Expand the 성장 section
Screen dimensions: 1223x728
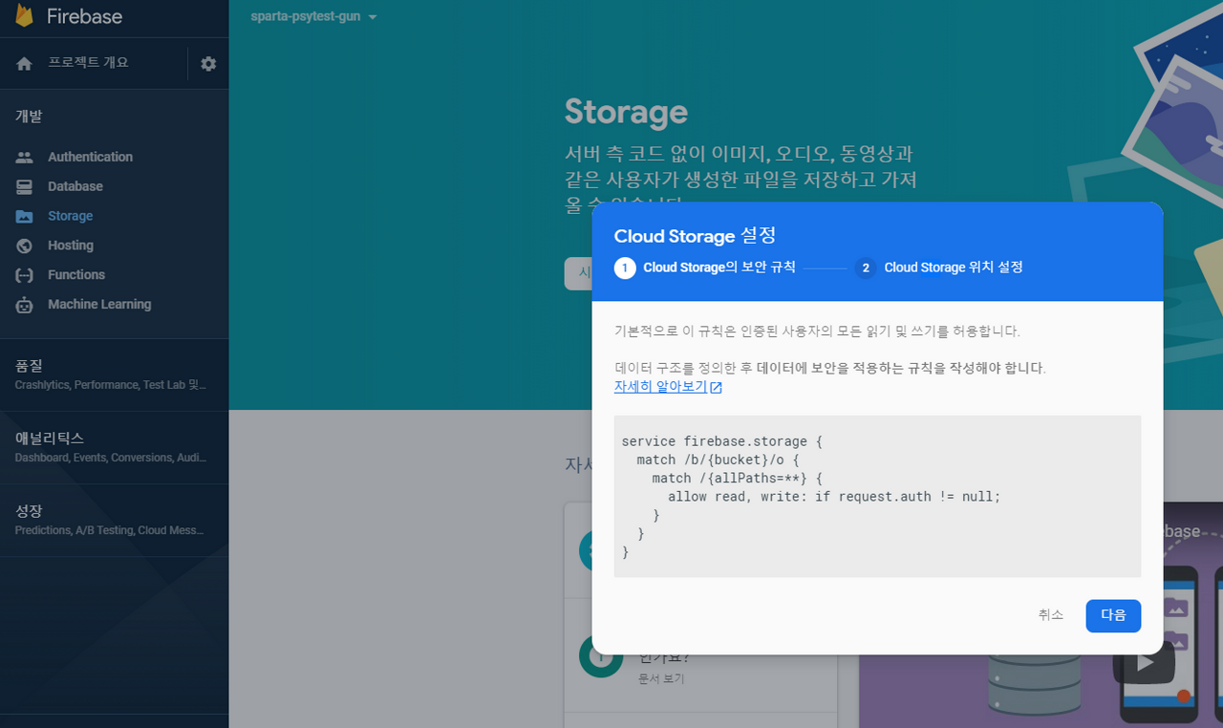click(x=114, y=520)
